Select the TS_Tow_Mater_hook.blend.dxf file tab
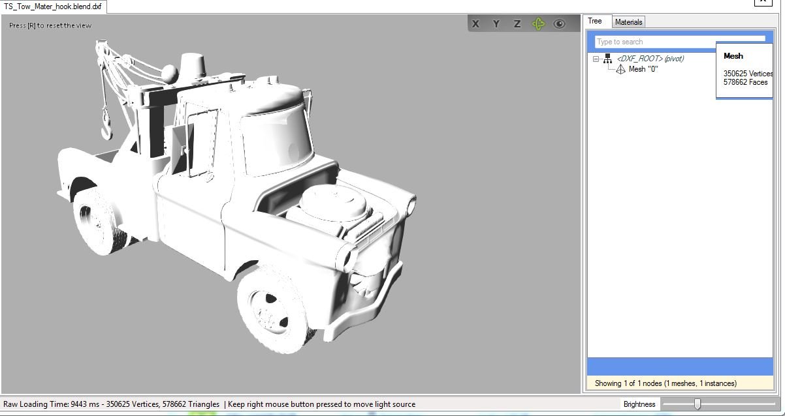The width and height of the screenshot is (785, 416). pos(53,7)
